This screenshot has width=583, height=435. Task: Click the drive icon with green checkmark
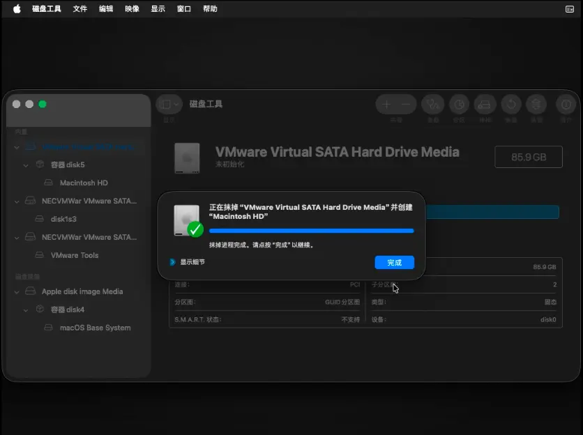(188, 221)
